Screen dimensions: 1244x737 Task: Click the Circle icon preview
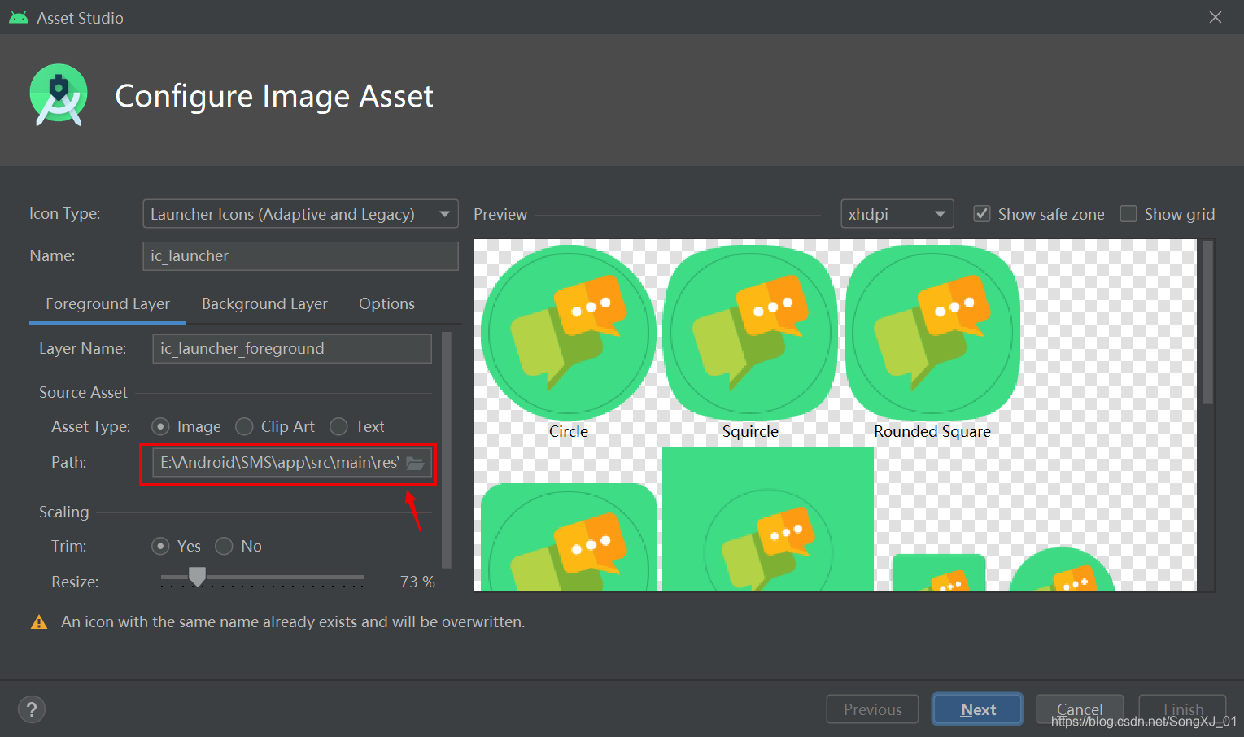(x=569, y=333)
